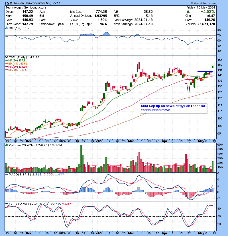Click the latest green volume bar on May 10
Viewport: 228px width, 236px height.
coord(213,167)
